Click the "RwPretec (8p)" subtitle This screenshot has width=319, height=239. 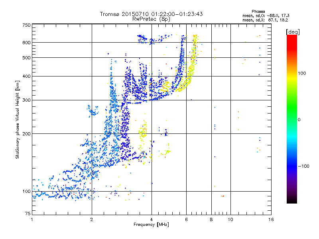(x=152, y=19)
